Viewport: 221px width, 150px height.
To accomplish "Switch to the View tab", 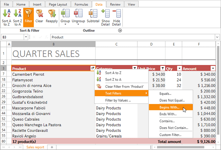I will point(131,4).
